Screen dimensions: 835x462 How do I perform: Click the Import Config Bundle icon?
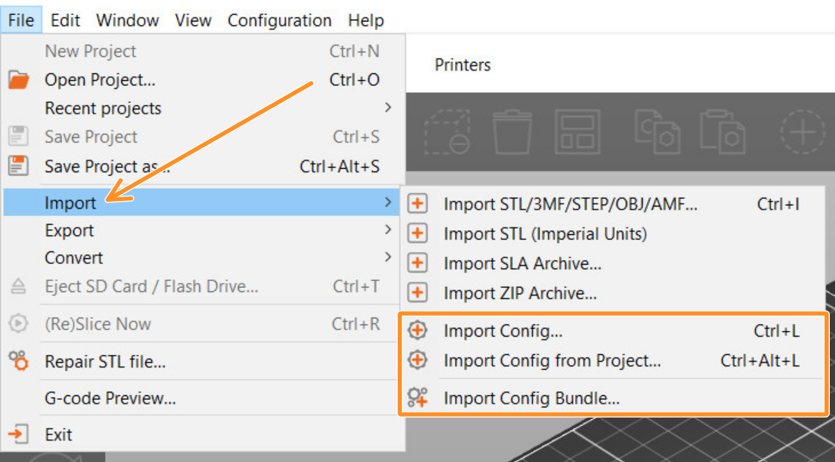[x=417, y=398]
